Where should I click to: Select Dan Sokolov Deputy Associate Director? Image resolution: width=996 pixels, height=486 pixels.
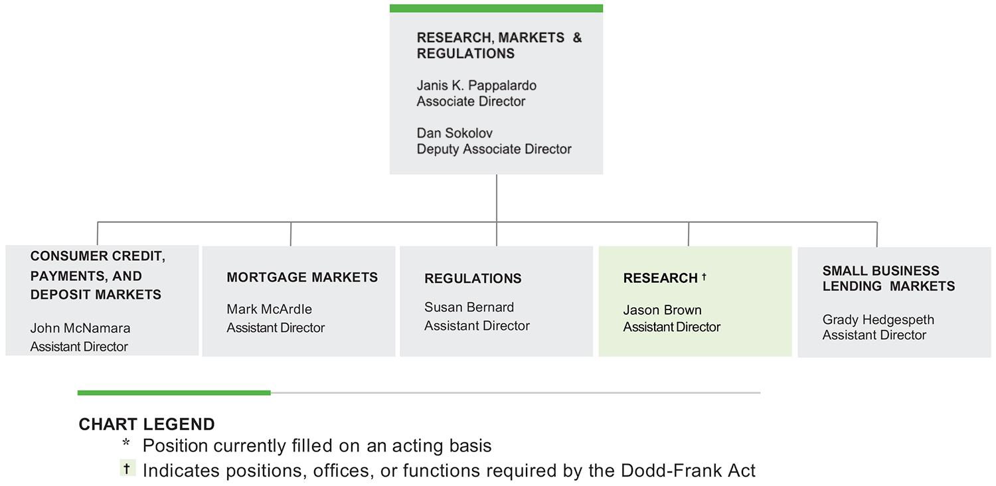[494, 141]
